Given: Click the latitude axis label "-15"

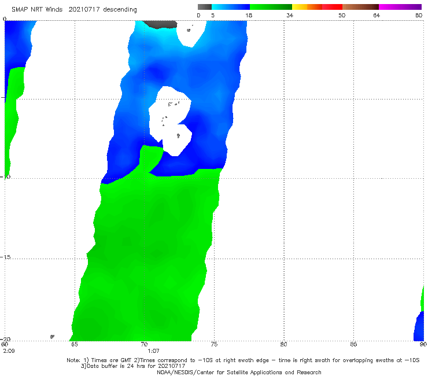Looking at the screenshot, I should click(x=5, y=257).
